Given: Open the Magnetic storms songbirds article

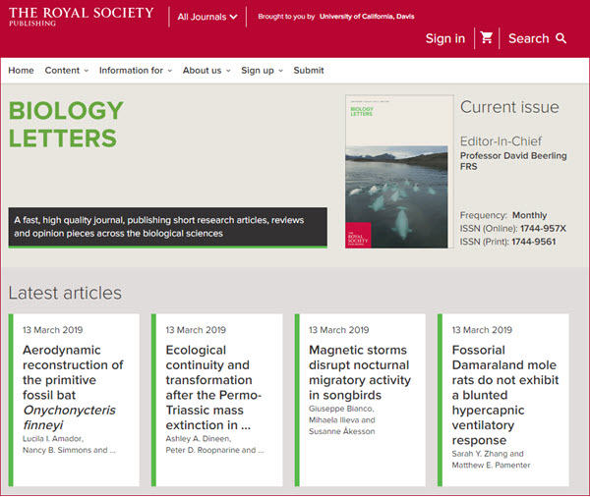Looking at the screenshot, I should 360,372.
